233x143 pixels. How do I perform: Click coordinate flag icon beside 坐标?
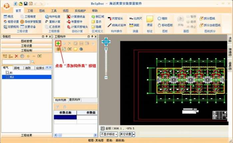(103, 128)
